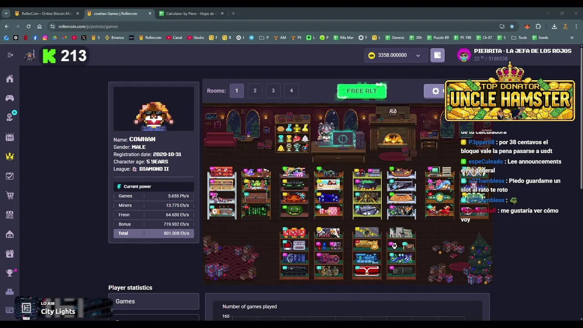The width and height of the screenshot is (583, 328).
Task: Open the Netflix bookmark icon
Action: click(26, 38)
